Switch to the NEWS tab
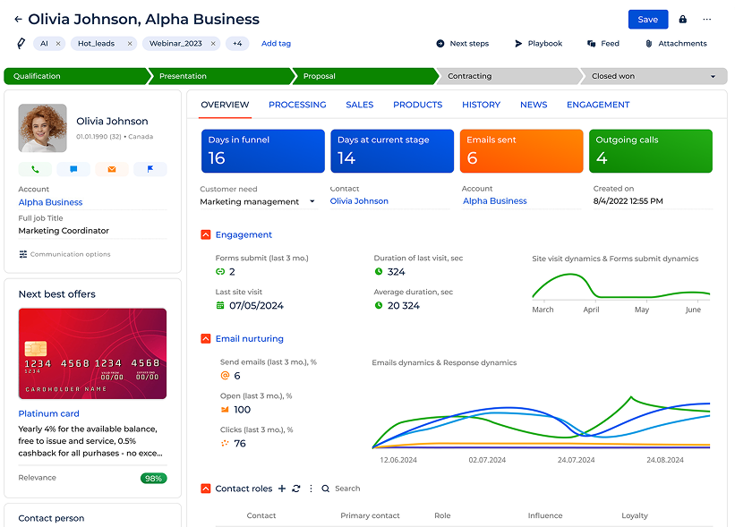 534,105
